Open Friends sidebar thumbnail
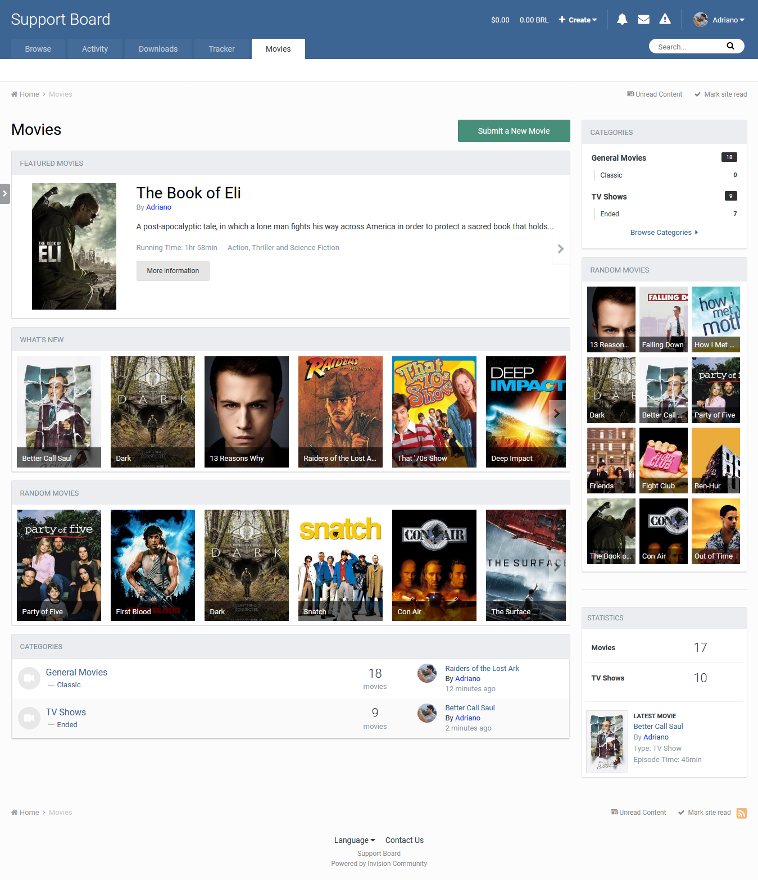Viewport: 758px width, 880px height. pyautogui.click(x=611, y=461)
